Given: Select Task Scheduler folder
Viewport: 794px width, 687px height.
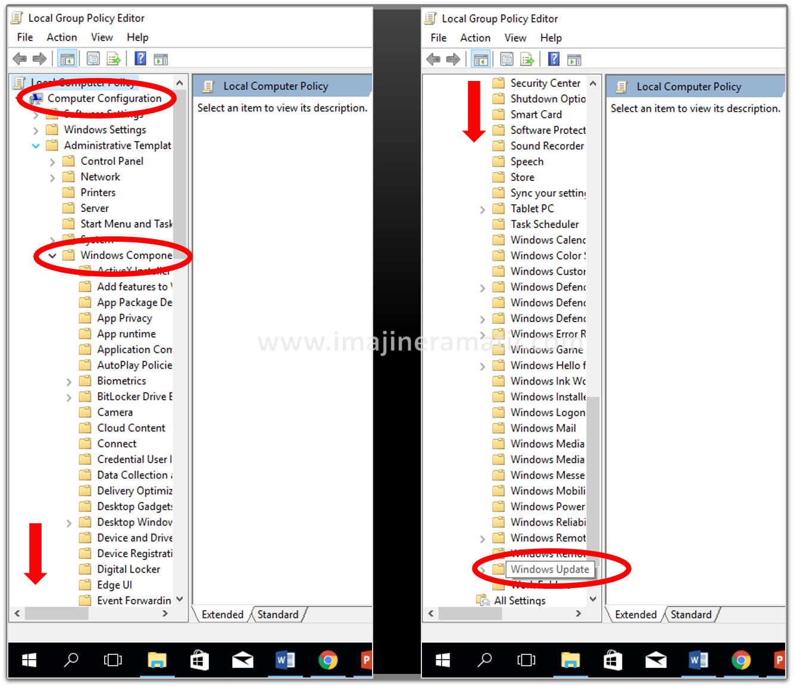Looking at the screenshot, I should [x=544, y=224].
